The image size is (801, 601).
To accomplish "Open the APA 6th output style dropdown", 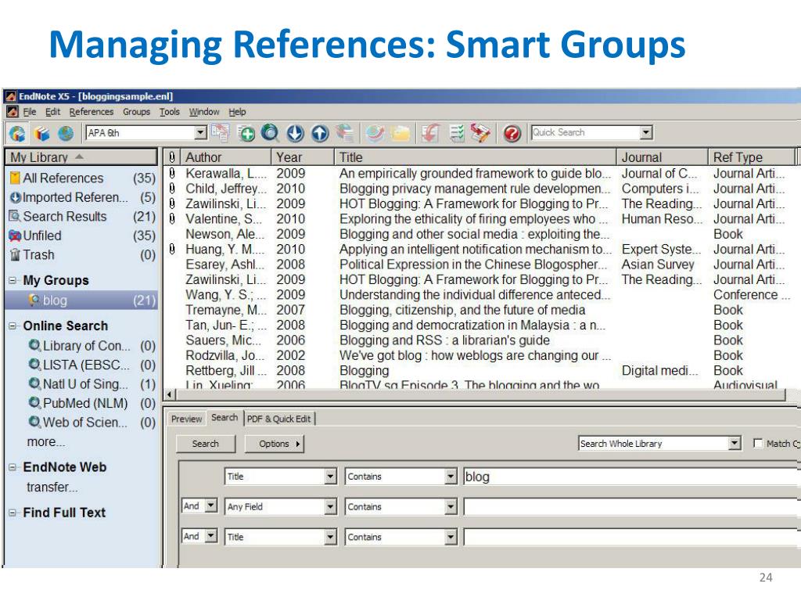I will pos(201,133).
